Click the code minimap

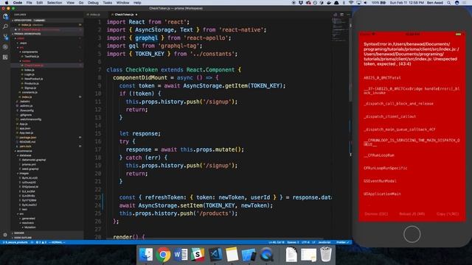click(340, 29)
